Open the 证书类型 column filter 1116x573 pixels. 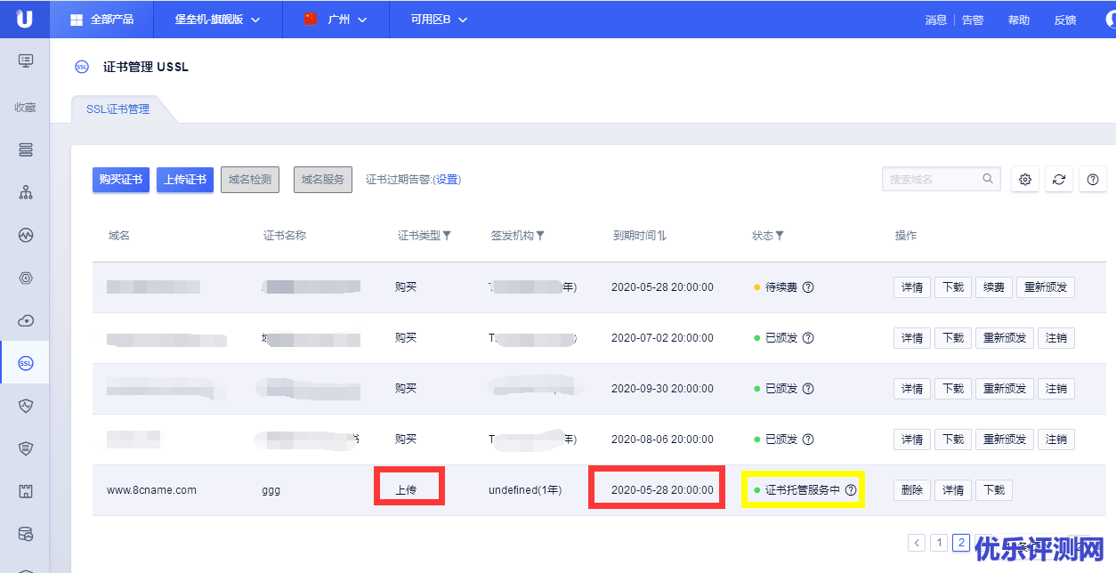tap(447, 236)
